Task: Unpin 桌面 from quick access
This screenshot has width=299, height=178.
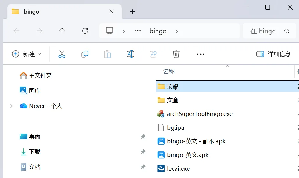Action: 143,137
